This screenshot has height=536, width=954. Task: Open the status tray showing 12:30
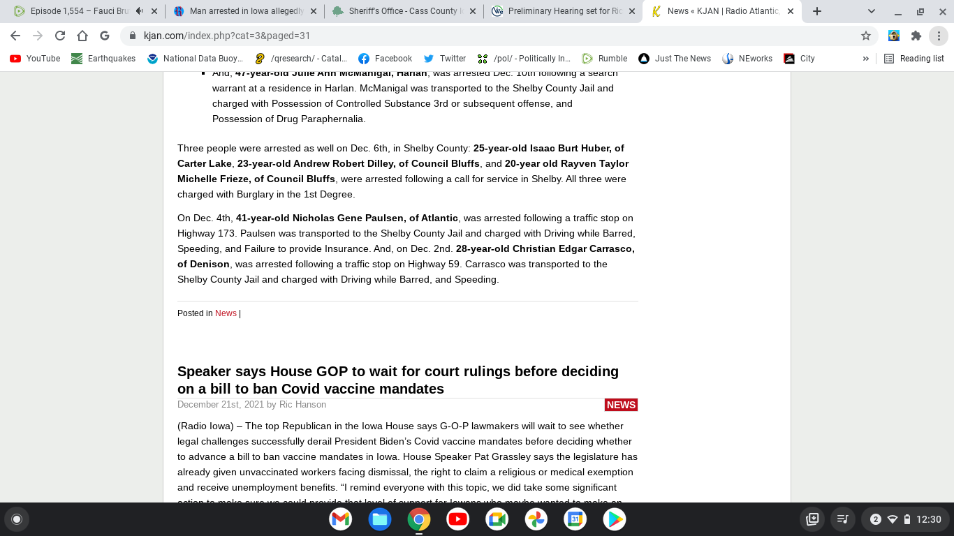906,519
